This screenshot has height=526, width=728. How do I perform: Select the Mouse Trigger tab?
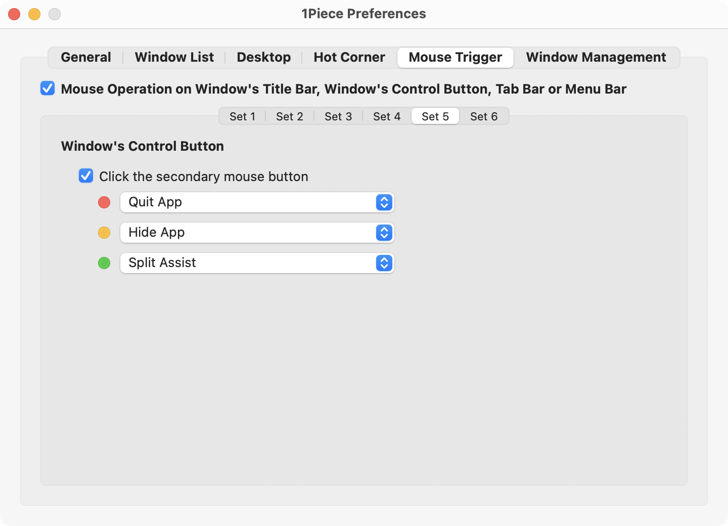[456, 57]
